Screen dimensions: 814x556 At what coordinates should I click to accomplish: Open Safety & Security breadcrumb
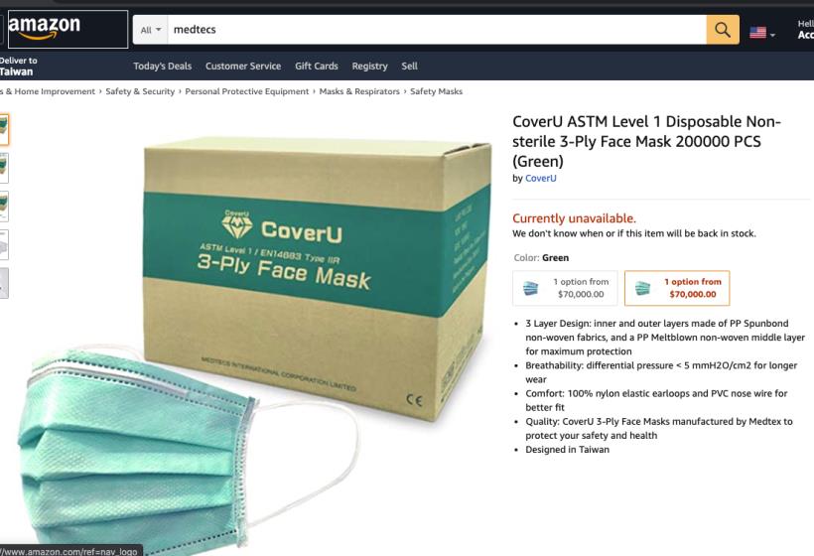pyautogui.click(x=140, y=91)
